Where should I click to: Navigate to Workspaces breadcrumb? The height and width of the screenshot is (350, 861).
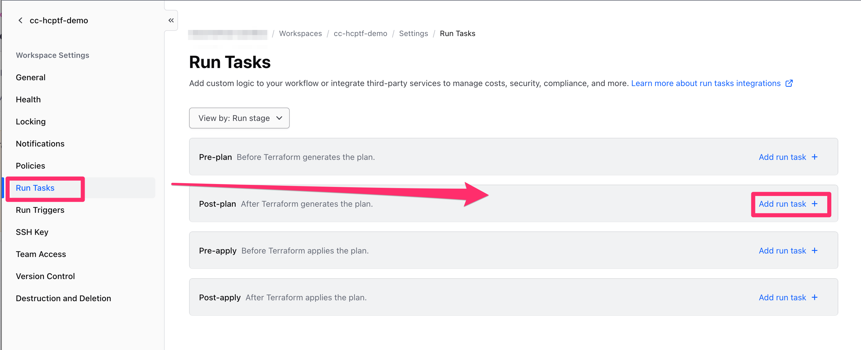300,33
